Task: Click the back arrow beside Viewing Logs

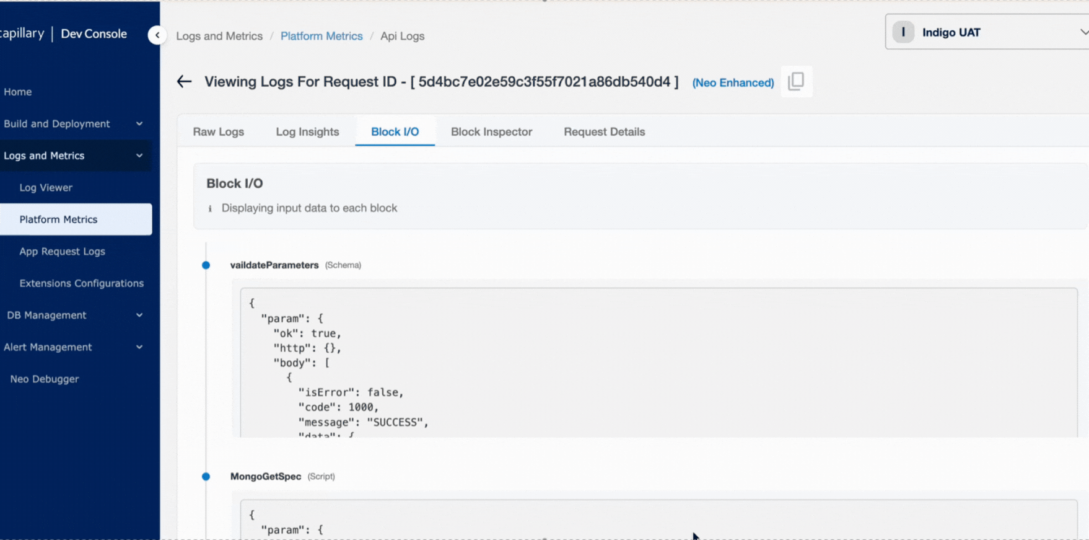Action: (x=184, y=81)
